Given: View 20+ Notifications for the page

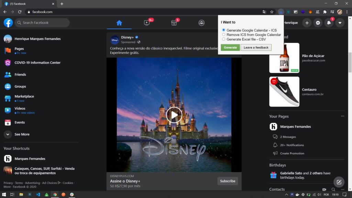Looking at the screenshot, I should click(x=292, y=145).
